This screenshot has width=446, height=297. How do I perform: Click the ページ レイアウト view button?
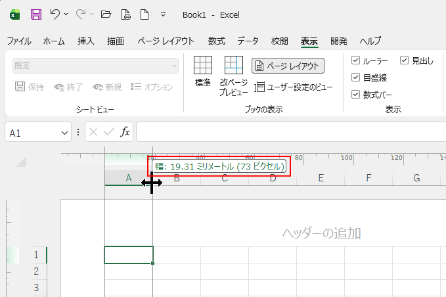(288, 66)
